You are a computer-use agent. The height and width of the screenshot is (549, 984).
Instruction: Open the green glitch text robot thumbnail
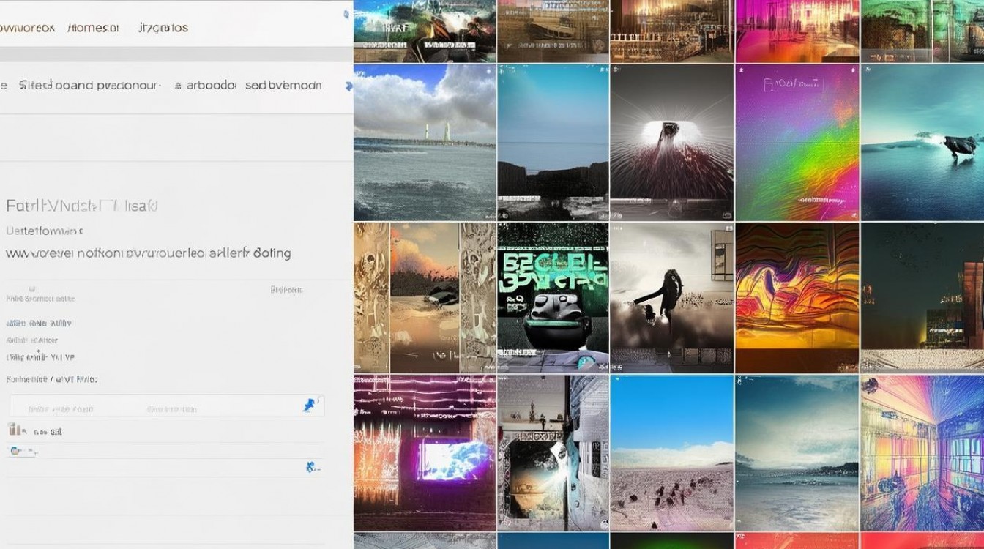(x=553, y=297)
